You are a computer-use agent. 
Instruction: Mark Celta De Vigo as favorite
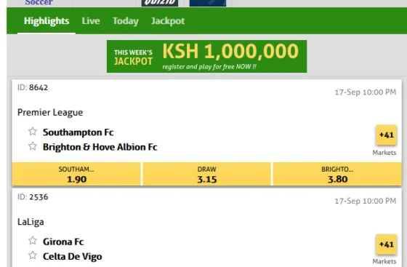(x=33, y=255)
